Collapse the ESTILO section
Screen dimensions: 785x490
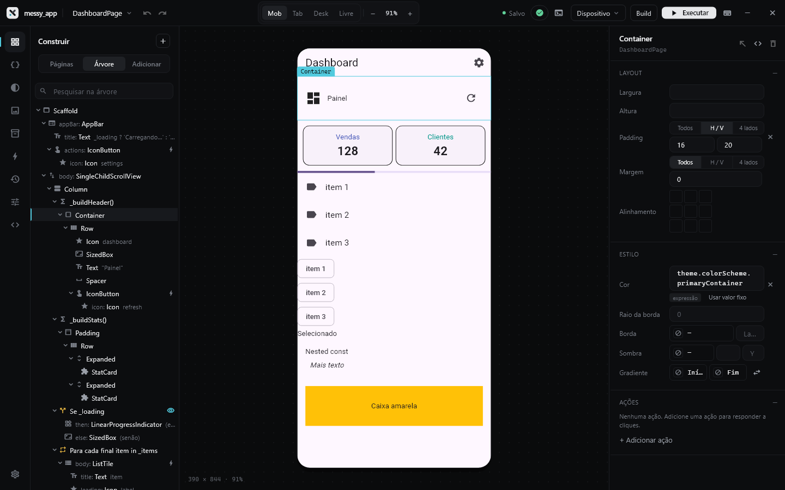[775, 254]
